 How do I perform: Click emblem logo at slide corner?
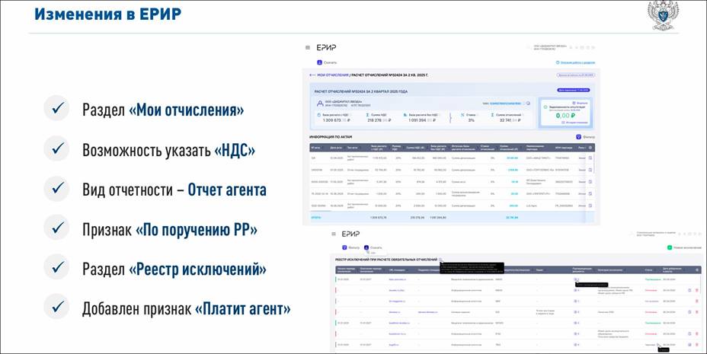pos(663,15)
